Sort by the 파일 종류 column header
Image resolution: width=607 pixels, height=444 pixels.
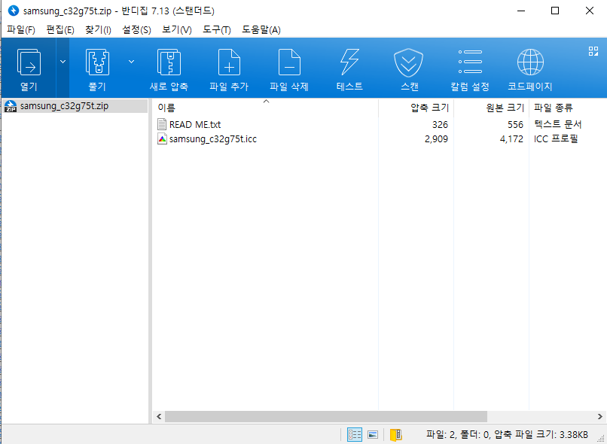pyautogui.click(x=568, y=108)
